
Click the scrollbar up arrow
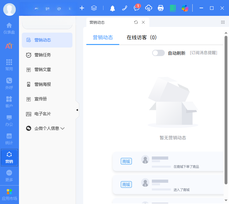[226, 33]
